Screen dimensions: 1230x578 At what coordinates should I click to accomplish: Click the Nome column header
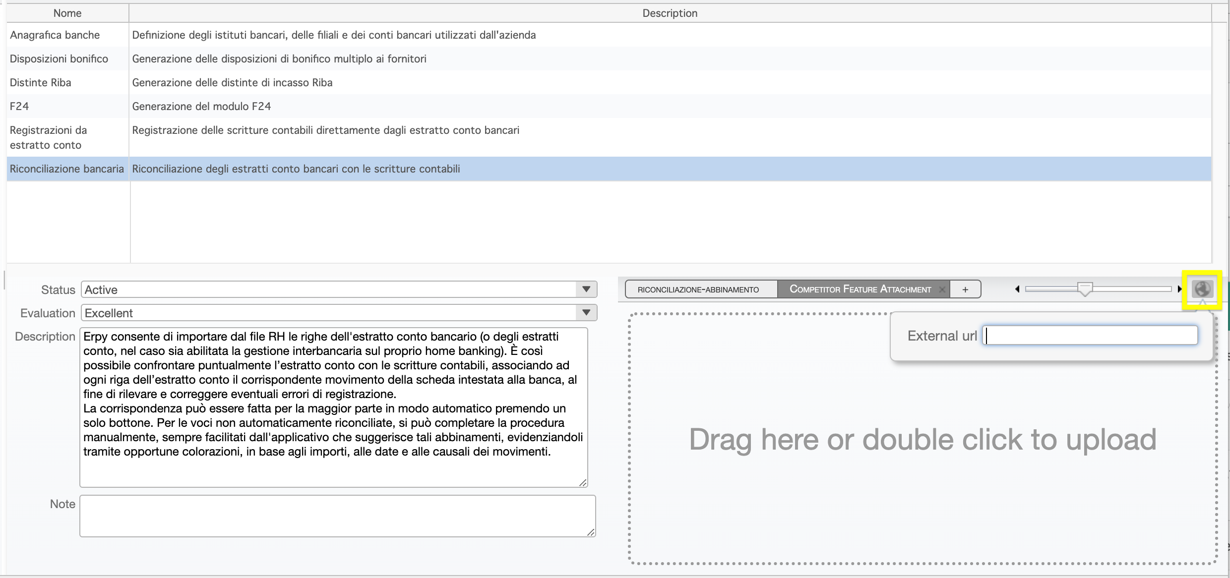coord(67,13)
